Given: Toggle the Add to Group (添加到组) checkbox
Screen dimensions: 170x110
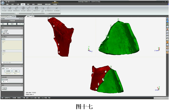Looking at the screenshot, I should 2,80.
